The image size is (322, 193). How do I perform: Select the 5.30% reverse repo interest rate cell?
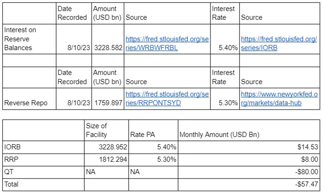(x=225, y=99)
